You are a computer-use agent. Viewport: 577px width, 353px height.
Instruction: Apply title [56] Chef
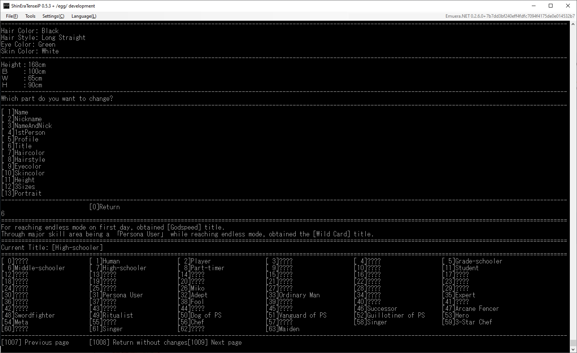pyautogui.click(x=191, y=322)
